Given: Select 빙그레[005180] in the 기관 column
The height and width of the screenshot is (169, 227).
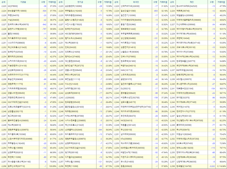Looking at the screenshot, I should [x=14, y=116].
